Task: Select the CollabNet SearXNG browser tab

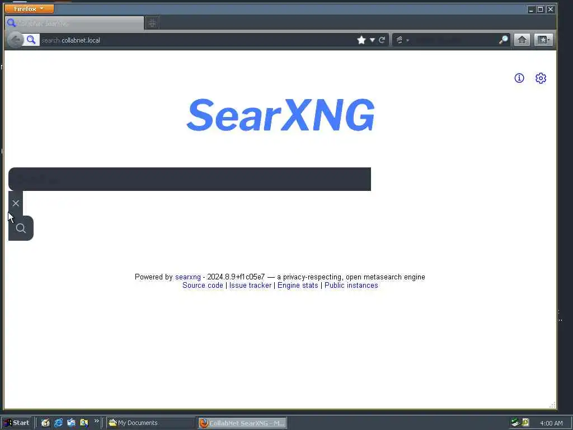Action: 74,24
